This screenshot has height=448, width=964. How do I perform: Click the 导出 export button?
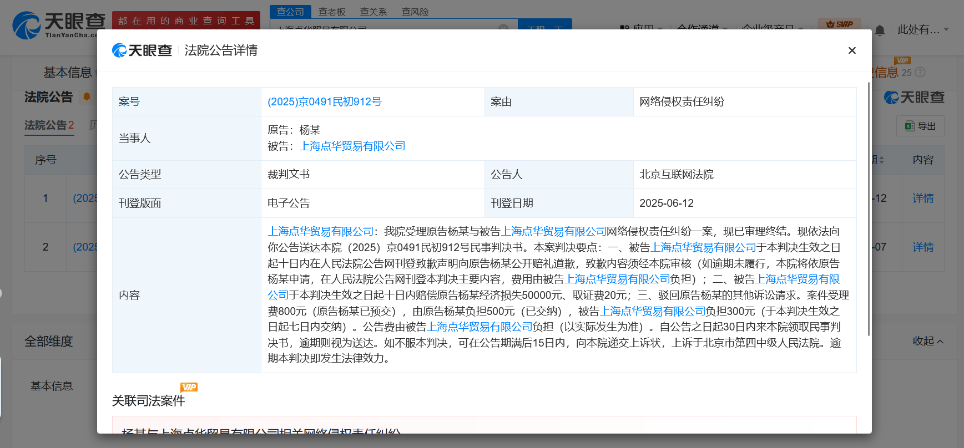pos(920,126)
